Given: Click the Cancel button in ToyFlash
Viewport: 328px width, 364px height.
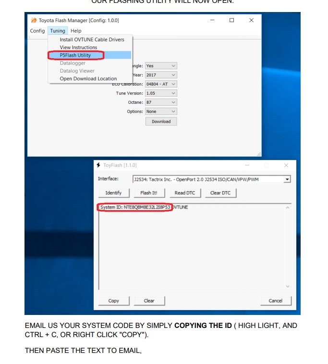Looking at the screenshot, I should pos(276,301).
